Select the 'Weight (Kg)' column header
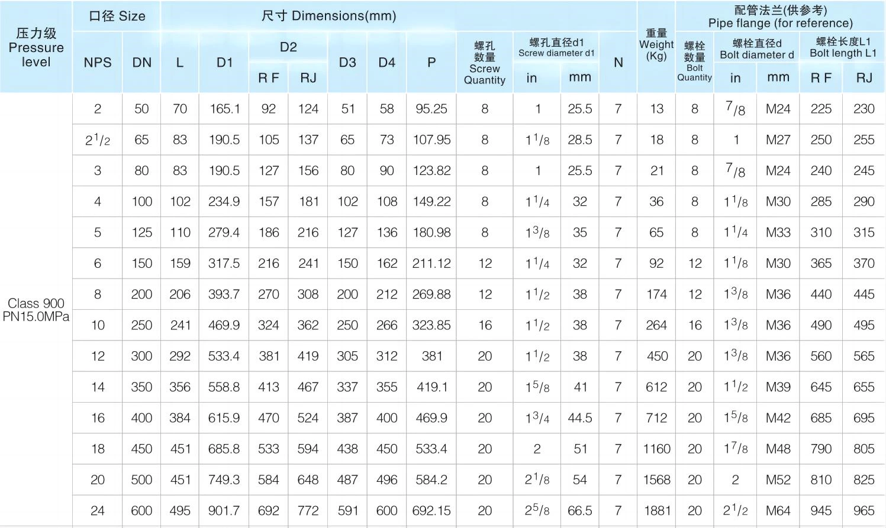The height and width of the screenshot is (528, 886). [656, 47]
